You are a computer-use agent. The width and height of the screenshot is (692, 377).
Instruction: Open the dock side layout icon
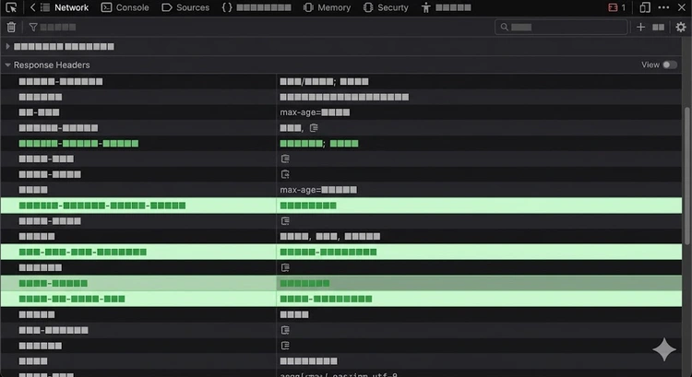(645, 7)
